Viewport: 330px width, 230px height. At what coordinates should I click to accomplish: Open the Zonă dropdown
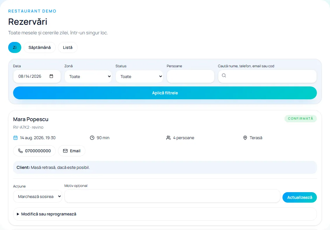point(88,77)
